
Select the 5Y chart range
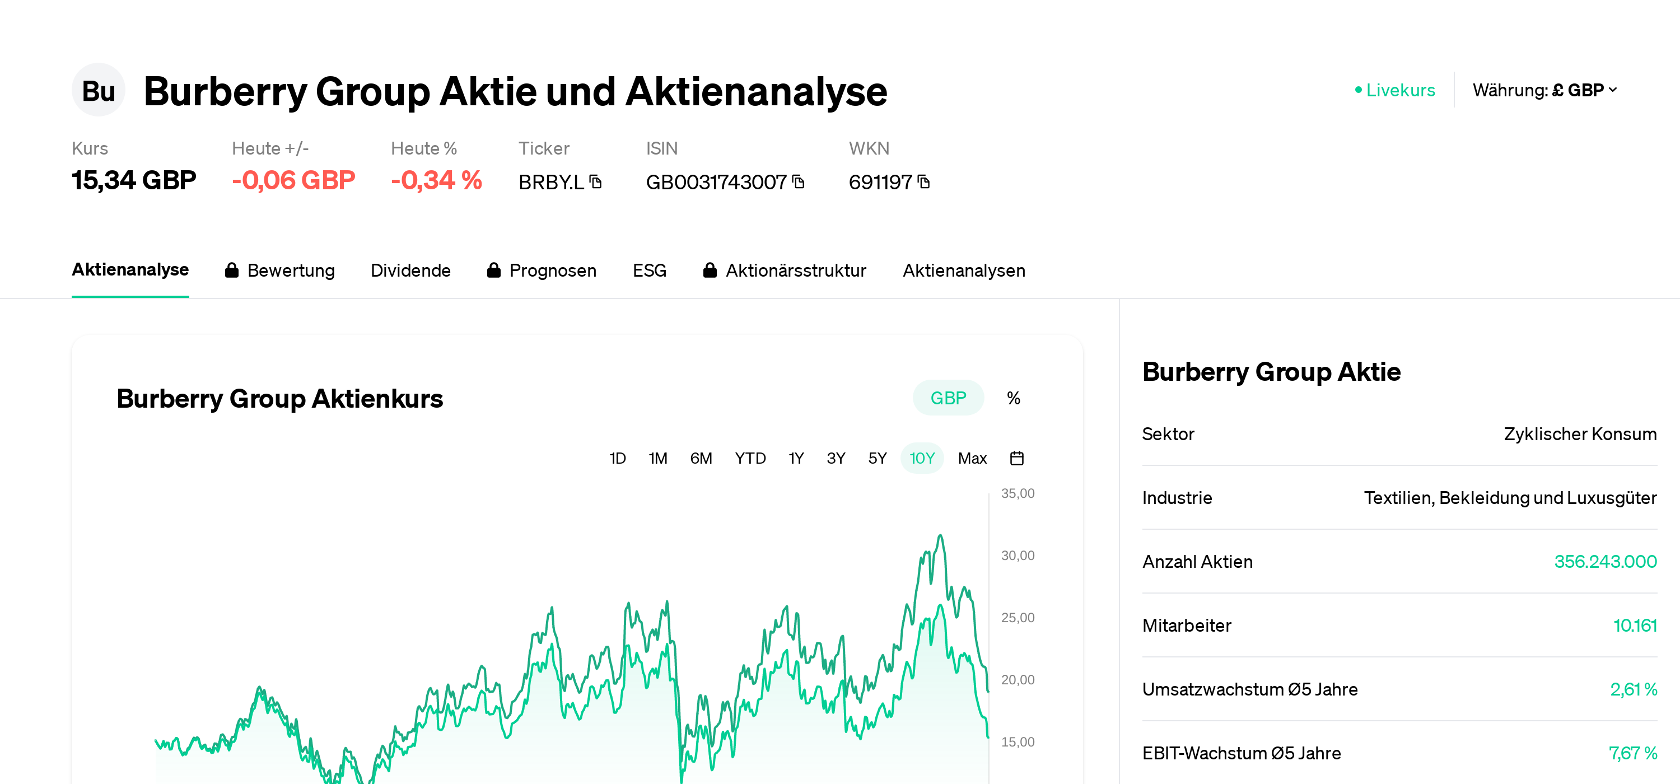pos(877,458)
